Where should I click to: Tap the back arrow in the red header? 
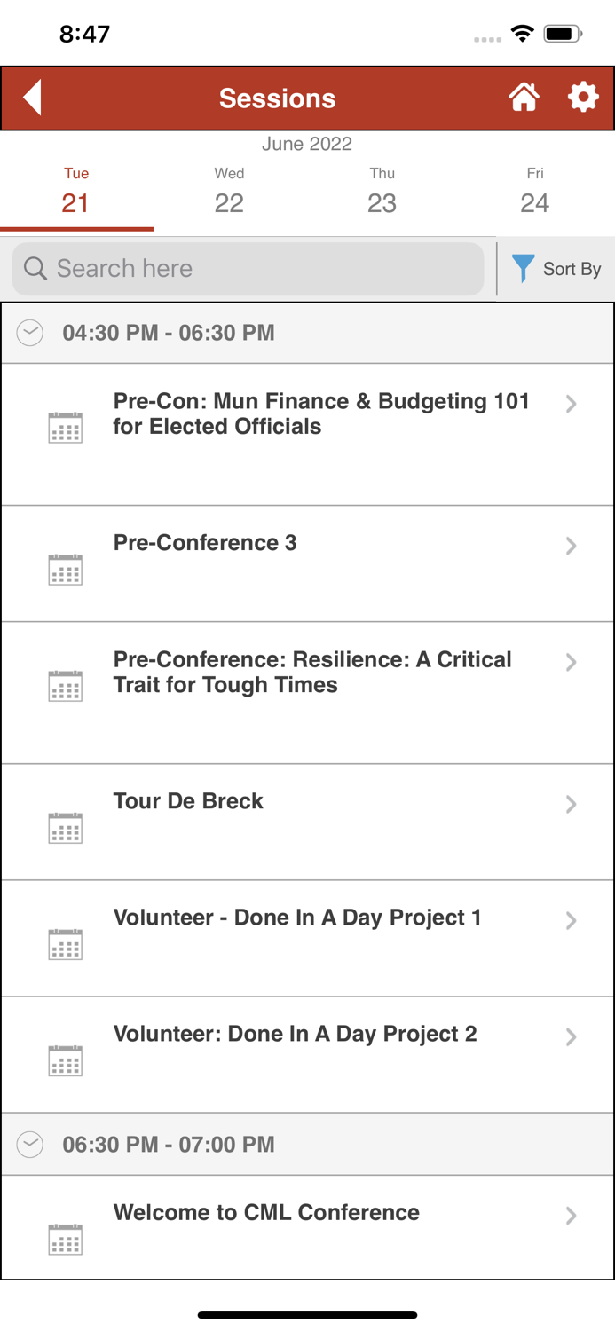pos(32,98)
